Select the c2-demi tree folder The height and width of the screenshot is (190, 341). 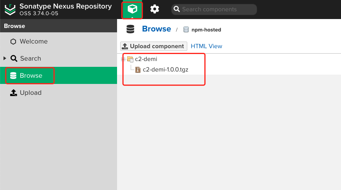coord(146,59)
